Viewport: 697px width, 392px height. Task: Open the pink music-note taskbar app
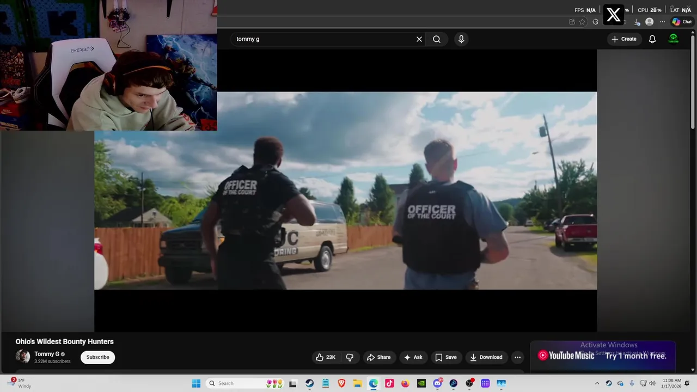[389, 383]
